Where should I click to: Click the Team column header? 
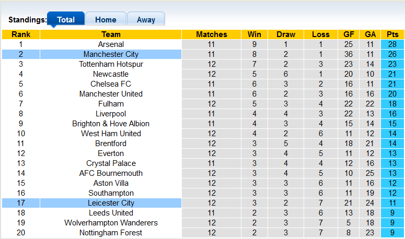tap(111, 34)
